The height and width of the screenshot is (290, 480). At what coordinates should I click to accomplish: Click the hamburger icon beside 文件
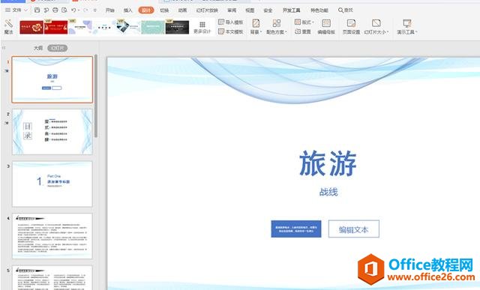pos(7,10)
